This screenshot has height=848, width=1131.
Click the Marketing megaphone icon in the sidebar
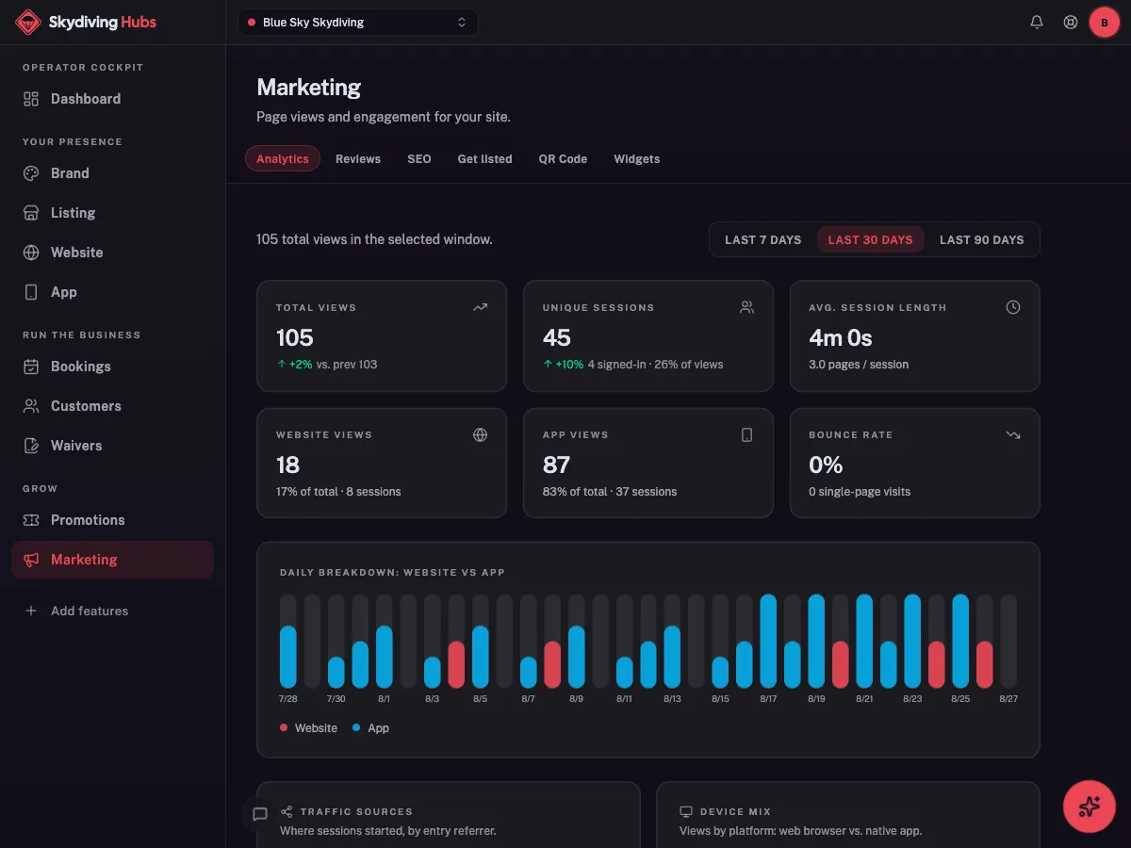tap(31, 560)
